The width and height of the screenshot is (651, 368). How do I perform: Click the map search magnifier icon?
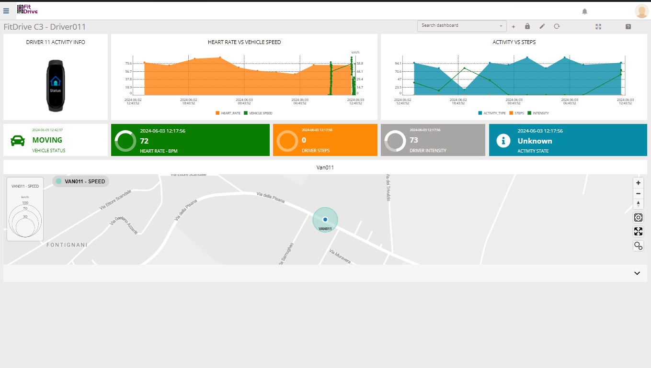638,246
